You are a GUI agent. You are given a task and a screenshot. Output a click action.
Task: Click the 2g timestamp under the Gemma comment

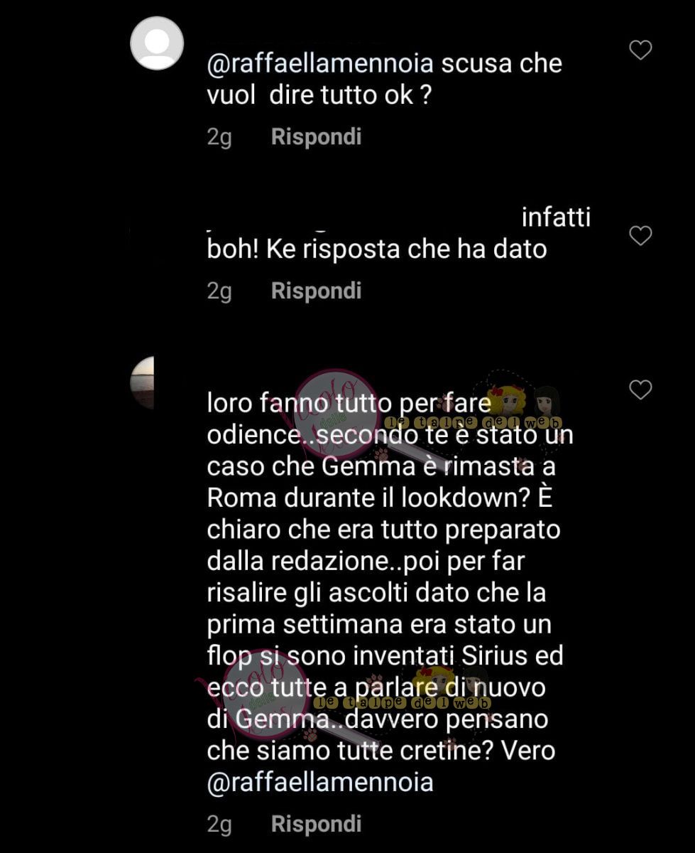[x=219, y=825]
